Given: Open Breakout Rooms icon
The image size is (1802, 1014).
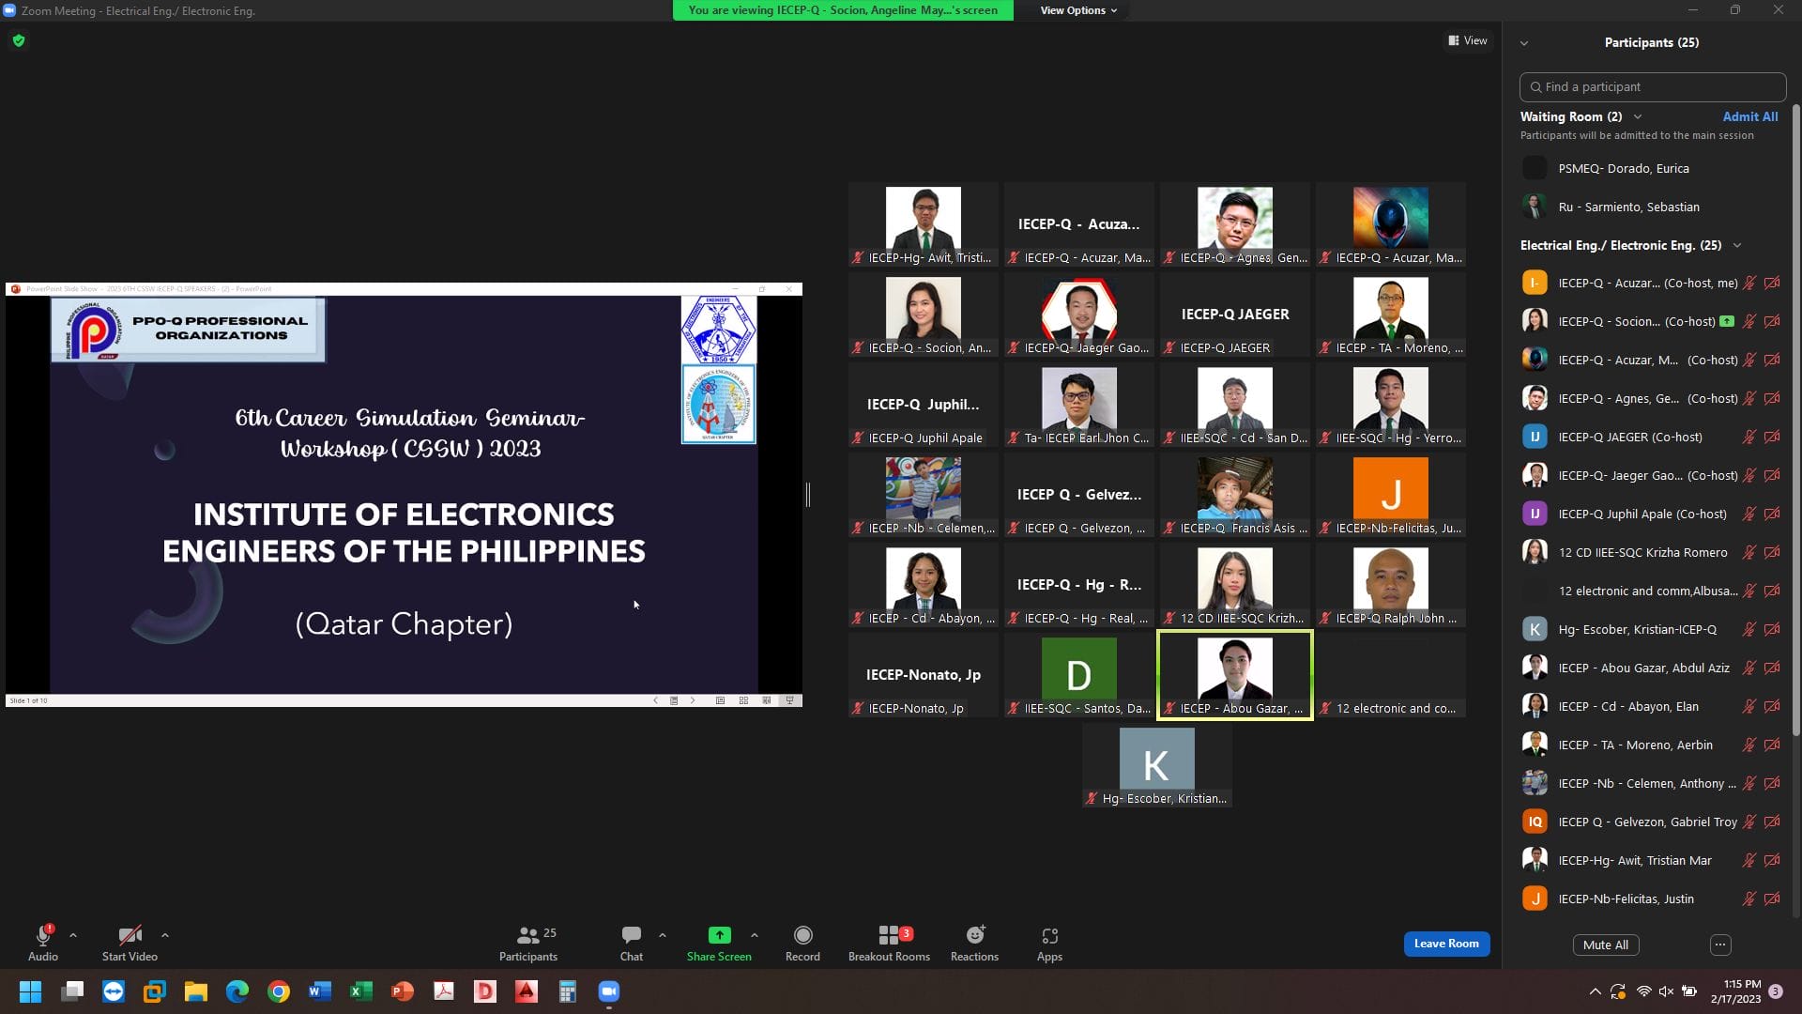Looking at the screenshot, I should click(889, 935).
